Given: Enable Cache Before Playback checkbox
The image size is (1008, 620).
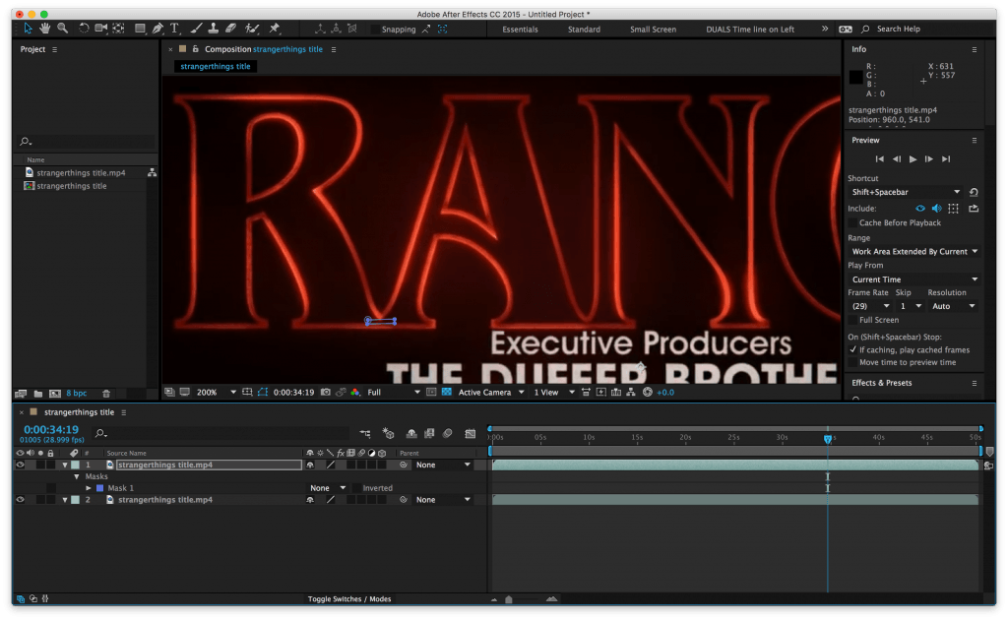Looking at the screenshot, I should [853, 223].
